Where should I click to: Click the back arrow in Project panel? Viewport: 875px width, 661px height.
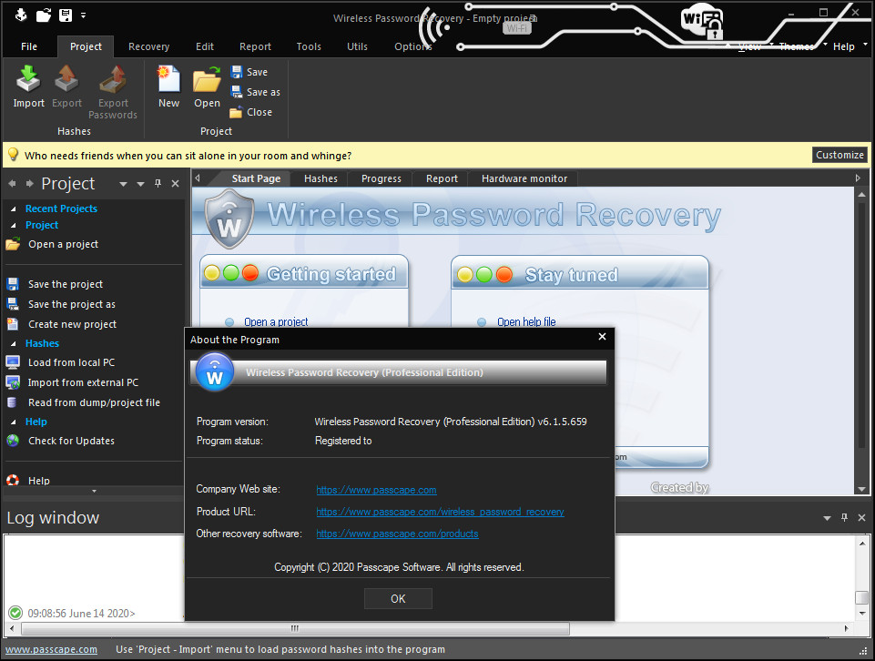point(12,184)
